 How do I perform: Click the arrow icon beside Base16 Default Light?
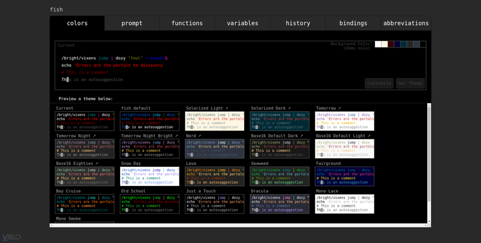click(368, 136)
